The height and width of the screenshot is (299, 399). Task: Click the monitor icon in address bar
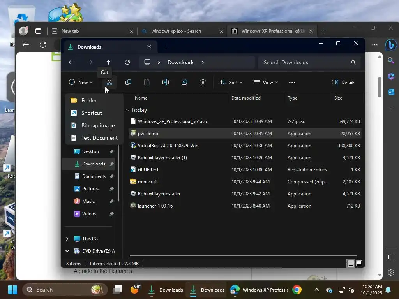147,62
